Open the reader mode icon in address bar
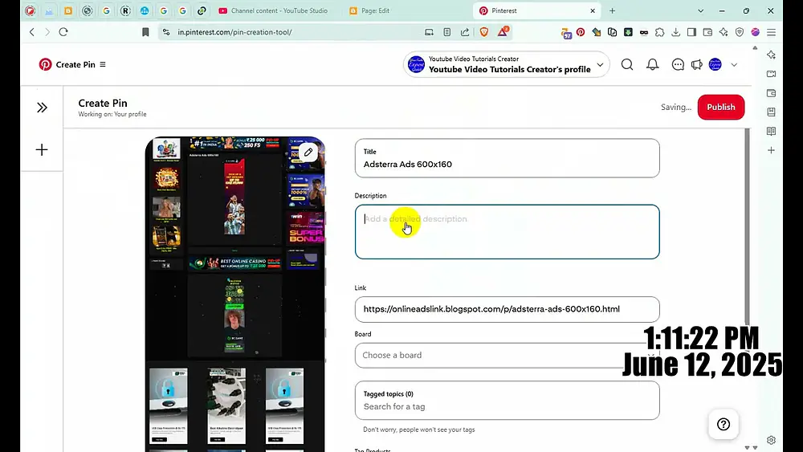Screen dimensions: 803x452 coord(447,32)
